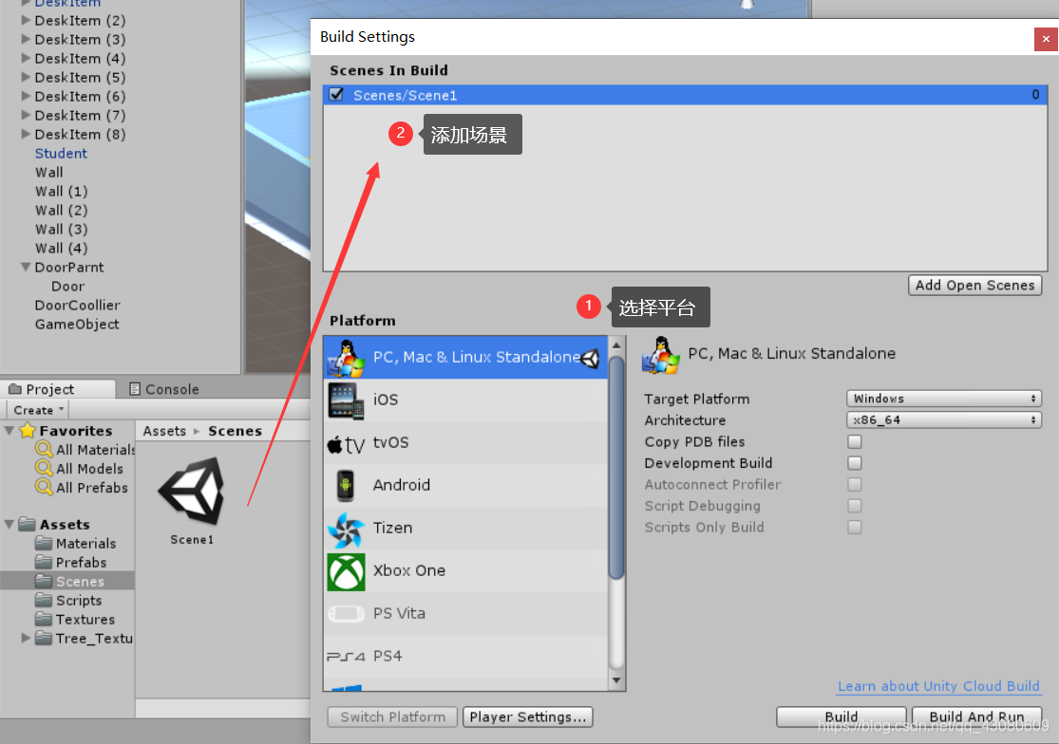Toggle the Scenes/Scene1 build checkbox
This screenshot has width=1059, height=744.
pos(336,95)
